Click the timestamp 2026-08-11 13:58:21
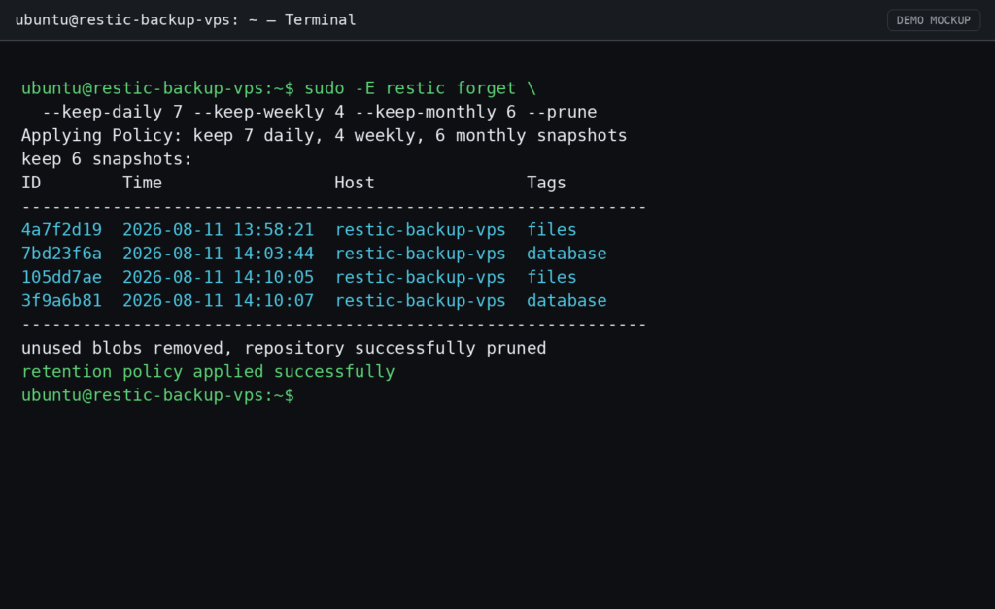995x609 pixels. [218, 229]
